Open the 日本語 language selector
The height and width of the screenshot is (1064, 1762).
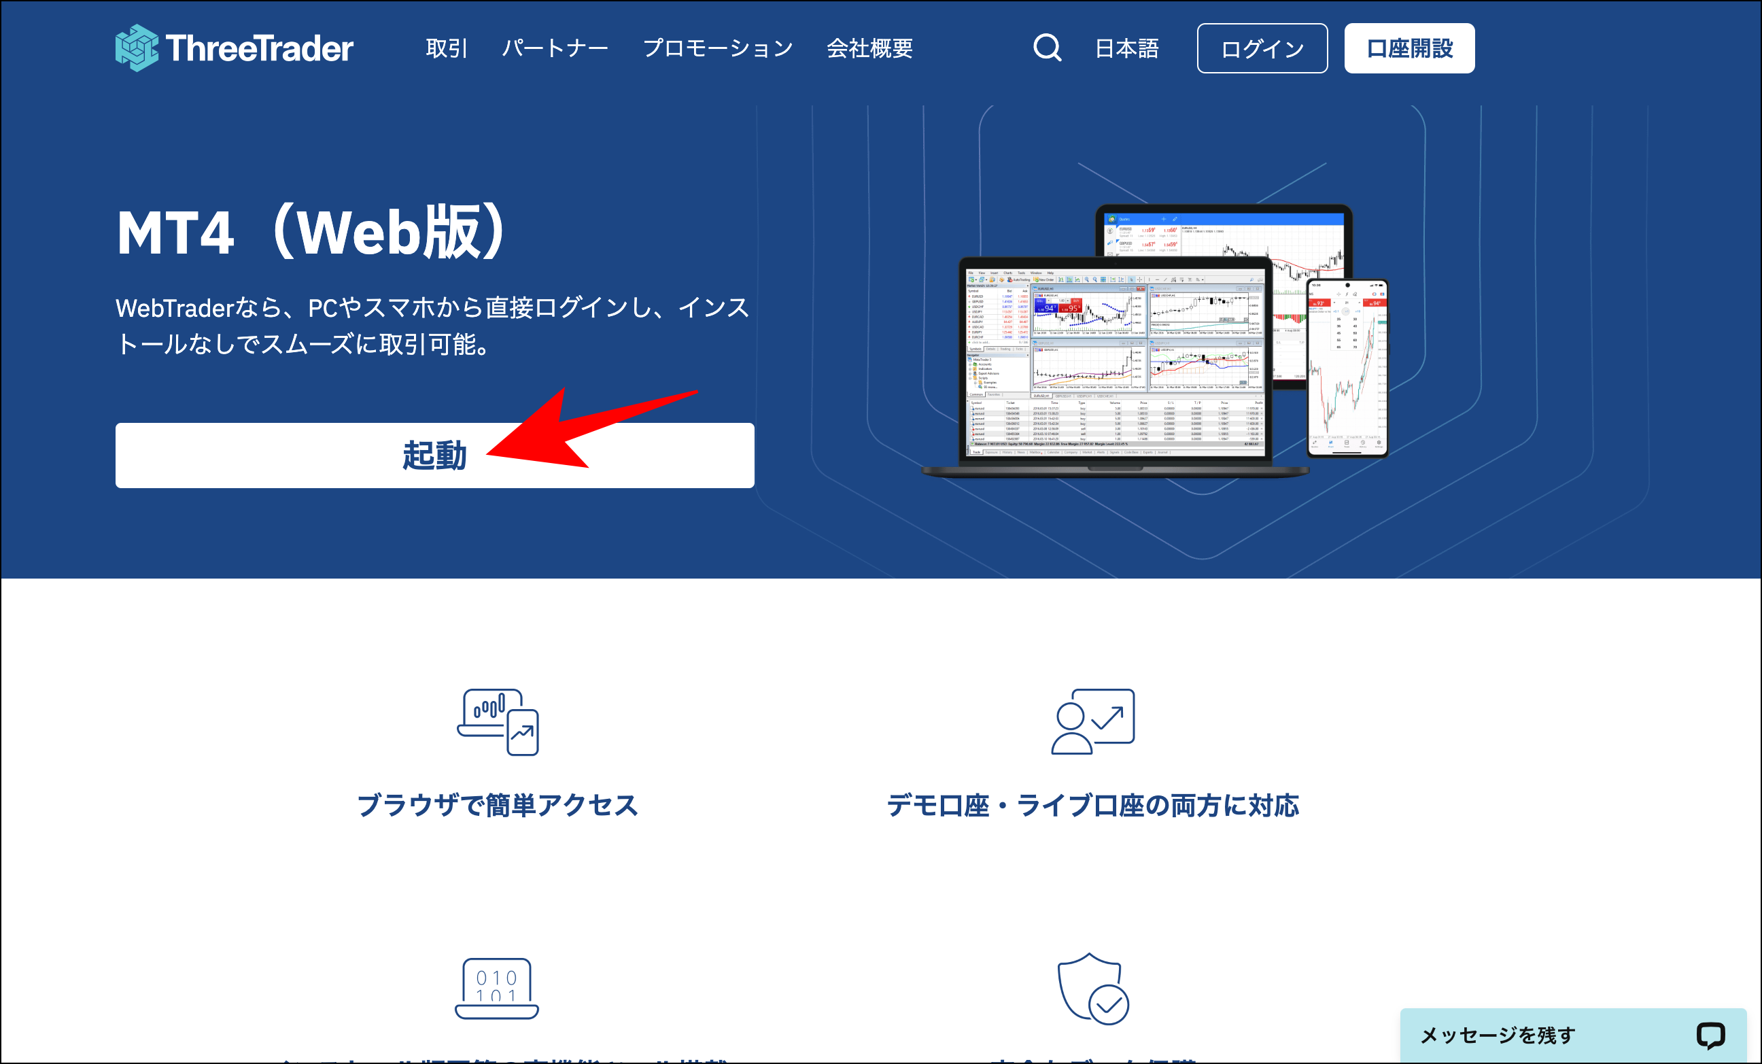coord(1126,48)
